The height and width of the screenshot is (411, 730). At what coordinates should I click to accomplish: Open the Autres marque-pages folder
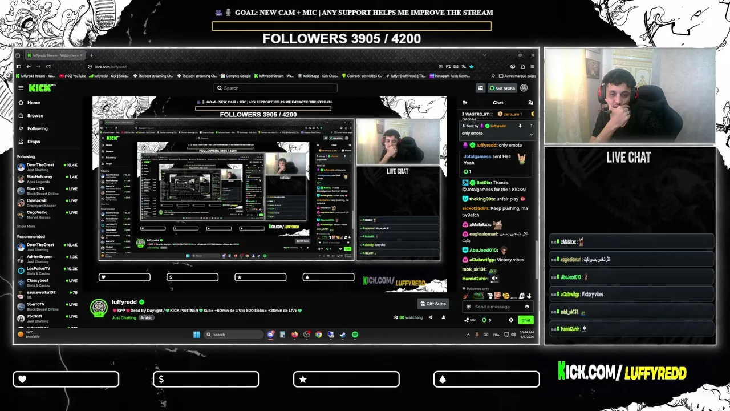click(517, 76)
